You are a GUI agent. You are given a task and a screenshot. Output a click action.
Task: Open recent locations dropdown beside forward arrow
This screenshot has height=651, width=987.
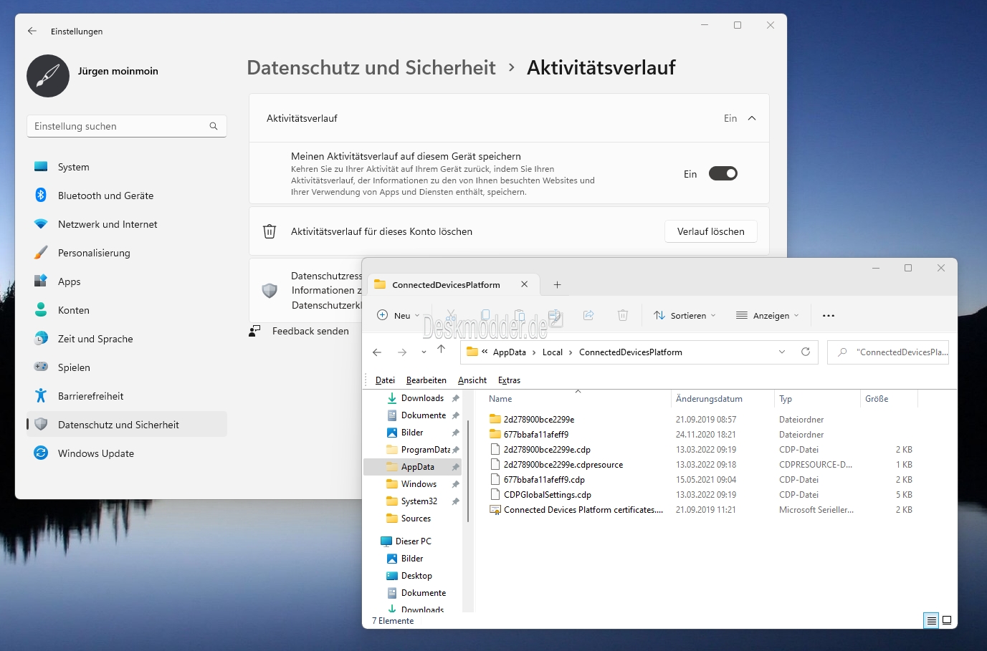[x=424, y=352]
